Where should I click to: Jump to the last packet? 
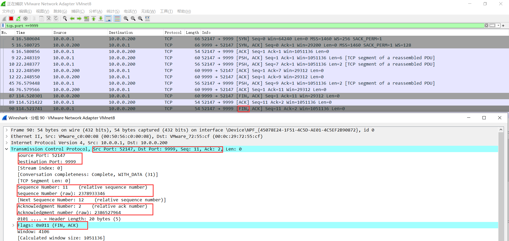(101, 19)
